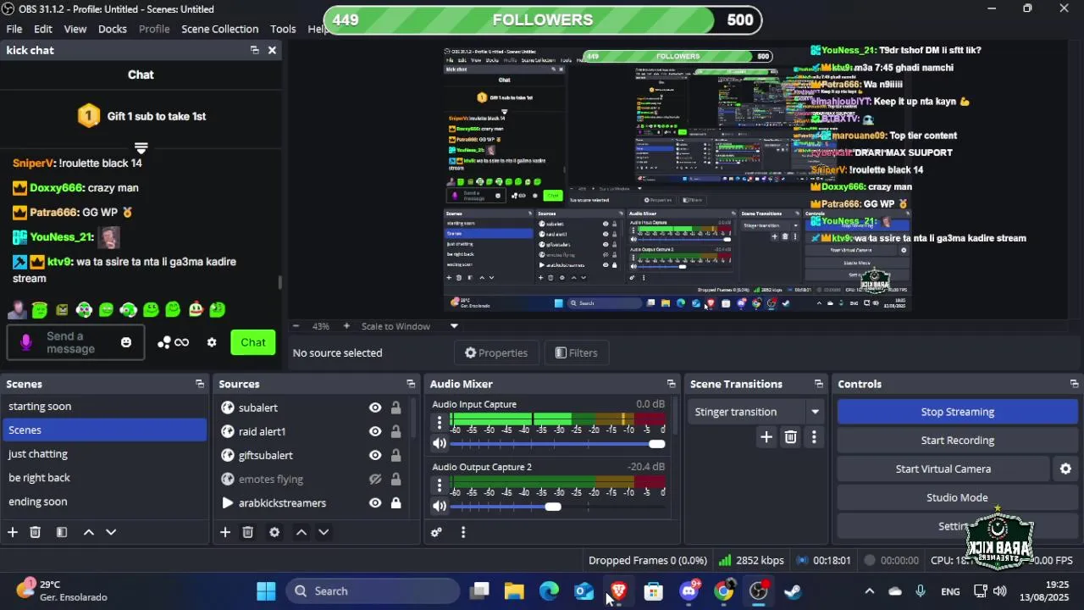Open Audio Mixer bottom three-dot menu
The height and width of the screenshot is (610, 1084).
(x=463, y=532)
